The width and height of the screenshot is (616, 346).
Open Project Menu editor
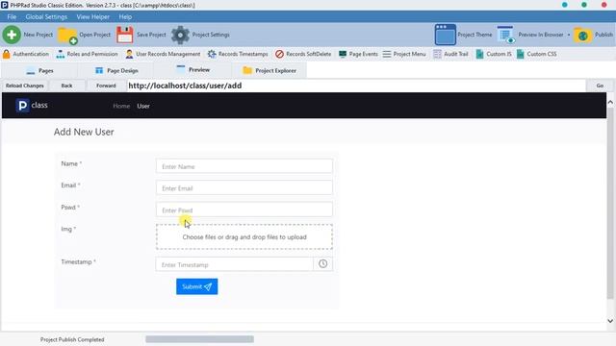tap(404, 54)
